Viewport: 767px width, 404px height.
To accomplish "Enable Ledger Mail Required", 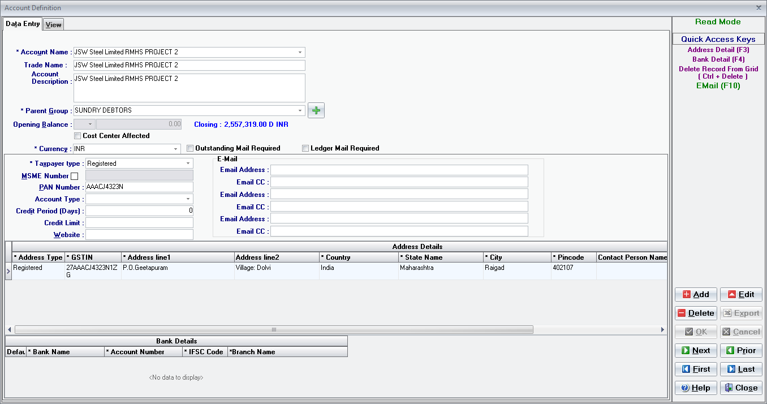I will tap(305, 148).
